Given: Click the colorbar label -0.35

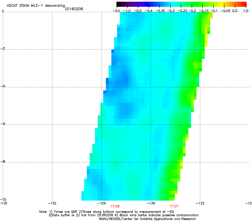Looking at the screenshot, I should pos(160,11).
